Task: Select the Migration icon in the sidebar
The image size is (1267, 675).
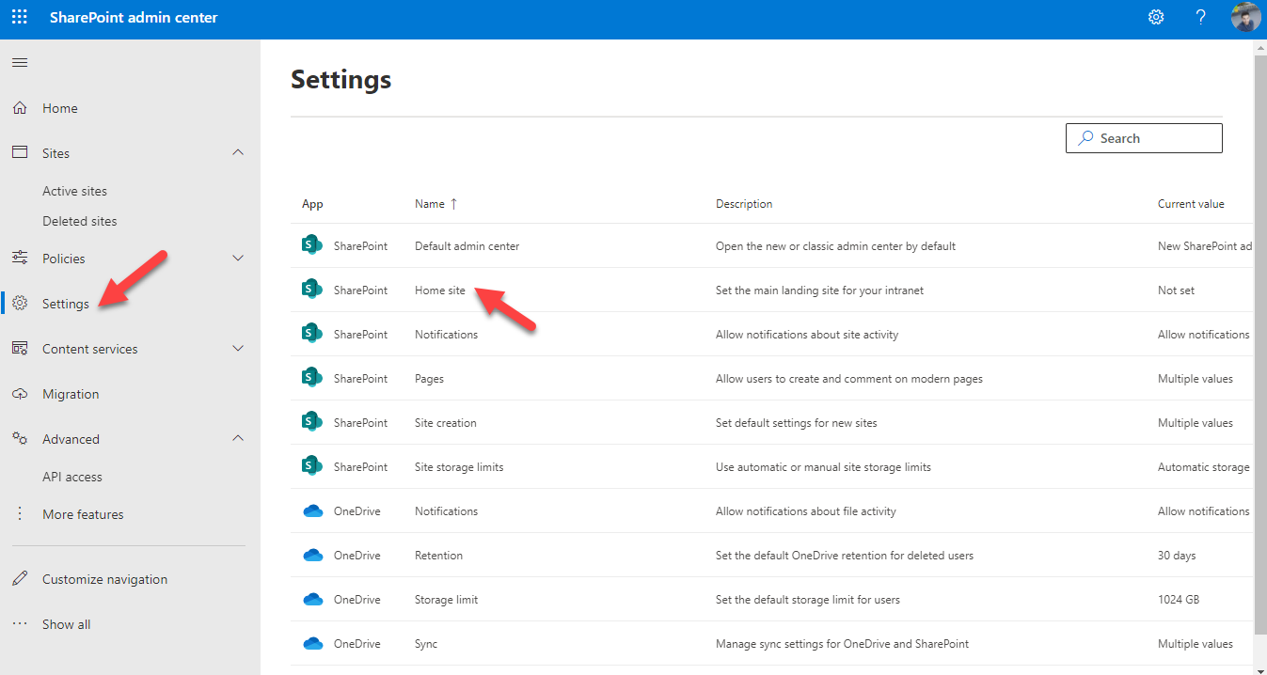Action: [x=18, y=393]
